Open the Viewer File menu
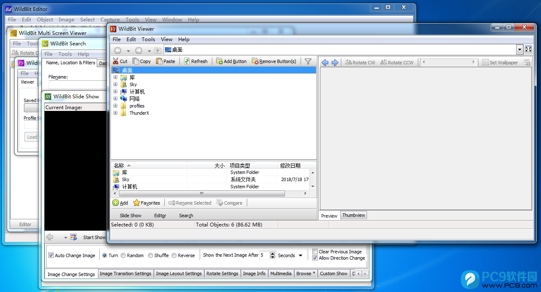The width and height of the screenshot is (541, 292). click(116, 39)
